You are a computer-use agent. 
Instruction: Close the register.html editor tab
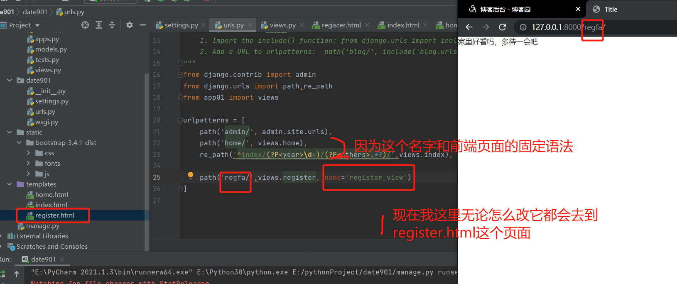click(x=367, y=25)
